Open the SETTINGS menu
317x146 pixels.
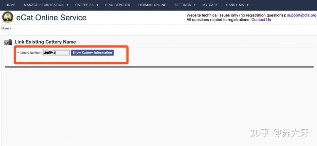click(x=183, y=5)
